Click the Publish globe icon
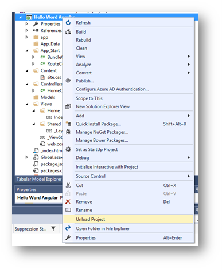 pyautogui.click(x=68, y=81)
